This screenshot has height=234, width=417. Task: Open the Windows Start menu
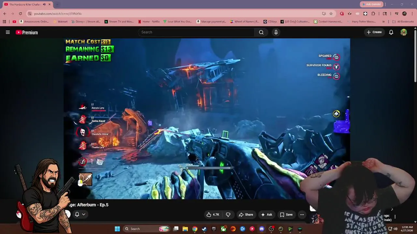[117, 229]
